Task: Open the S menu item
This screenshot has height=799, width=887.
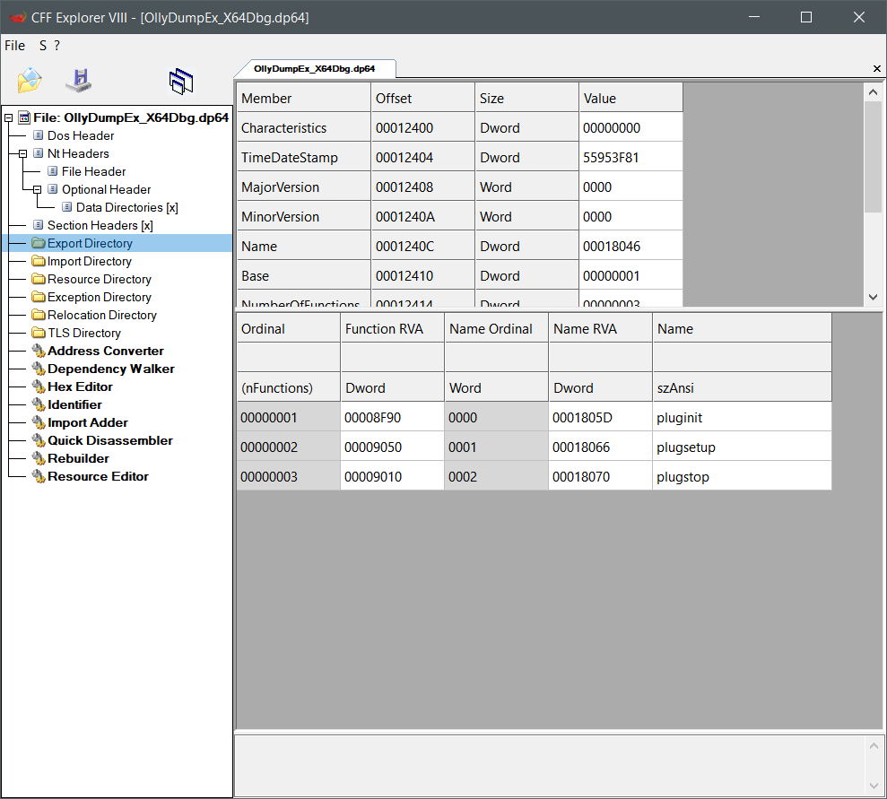Action: pyautogui.click(x=43, y=46)
